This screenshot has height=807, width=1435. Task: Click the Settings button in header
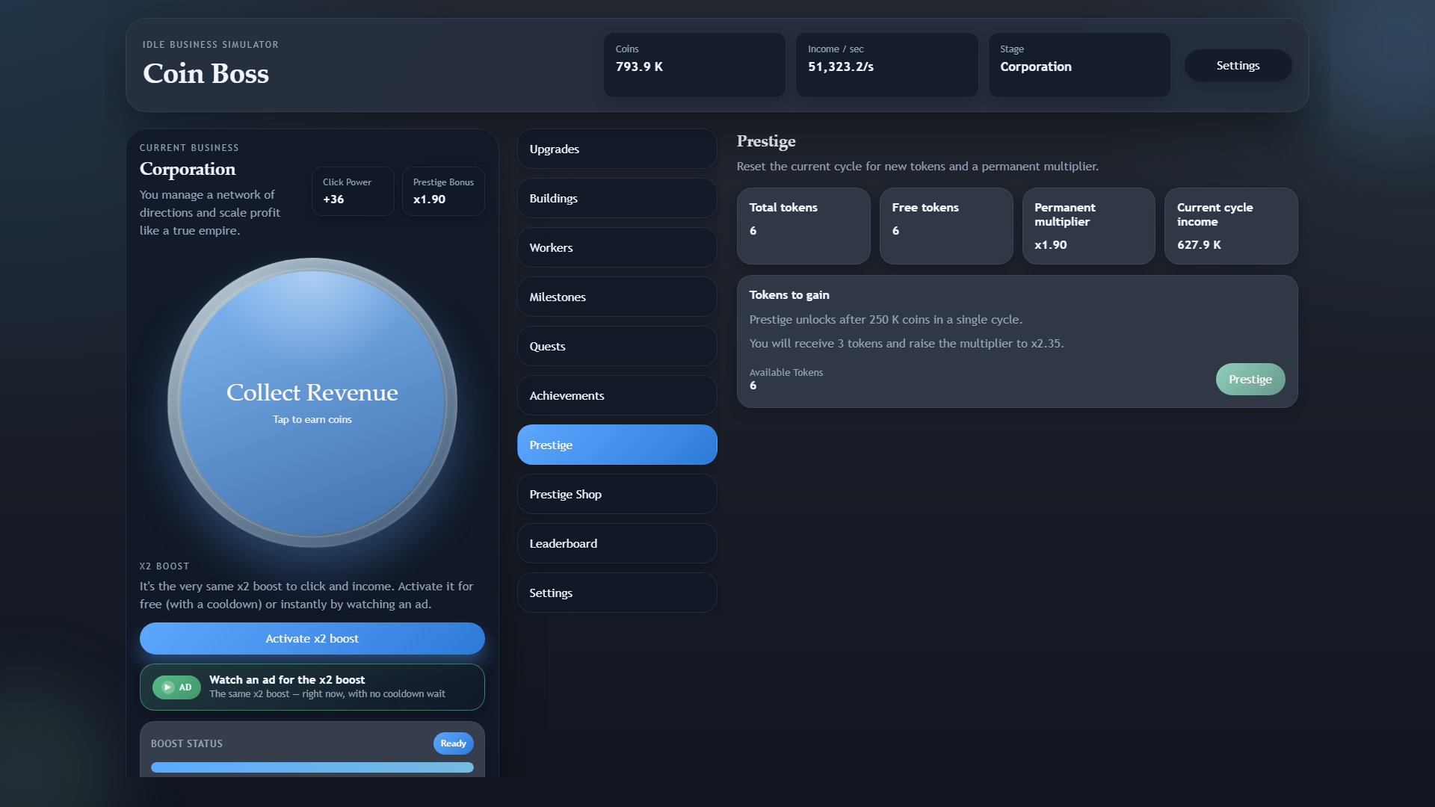pos(1238,66)
